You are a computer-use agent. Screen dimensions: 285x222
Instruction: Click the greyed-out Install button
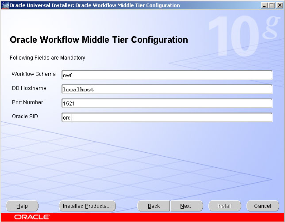click(224, 206)
